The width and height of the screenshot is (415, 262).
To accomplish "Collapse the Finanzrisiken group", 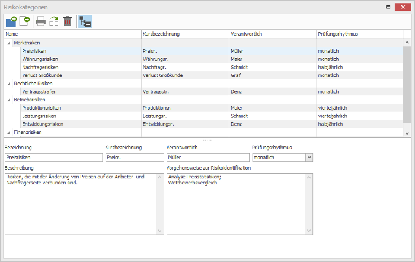I will click(x=9, y=133).
